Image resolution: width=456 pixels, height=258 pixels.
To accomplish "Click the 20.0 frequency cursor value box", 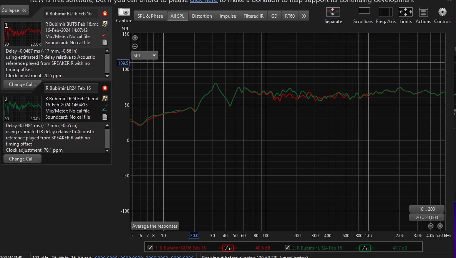I will tap(194, 235).
